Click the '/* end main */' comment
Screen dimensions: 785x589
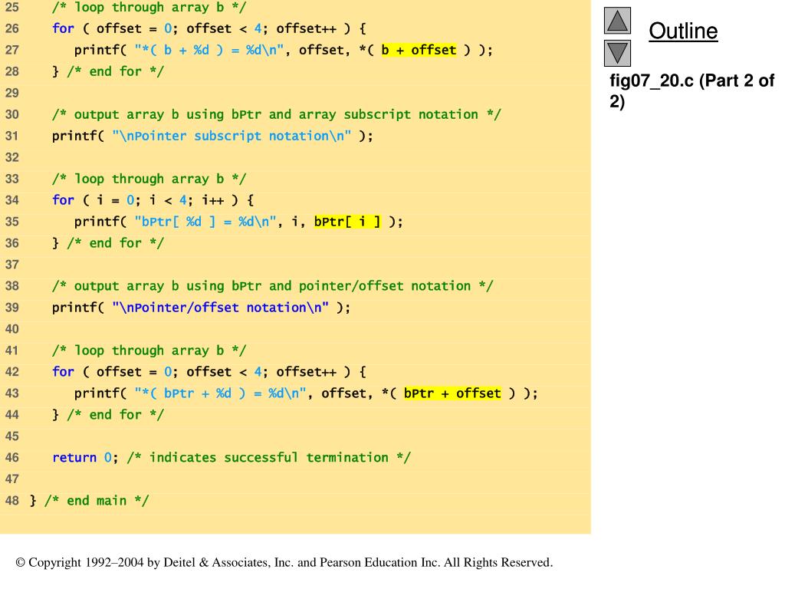pyautogui.click(x=97, y=500)
